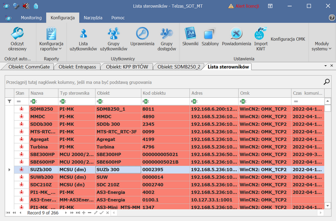Open Obiekt filter condition selector
This screenshot has height=221, width=336.
coord(99,101)
